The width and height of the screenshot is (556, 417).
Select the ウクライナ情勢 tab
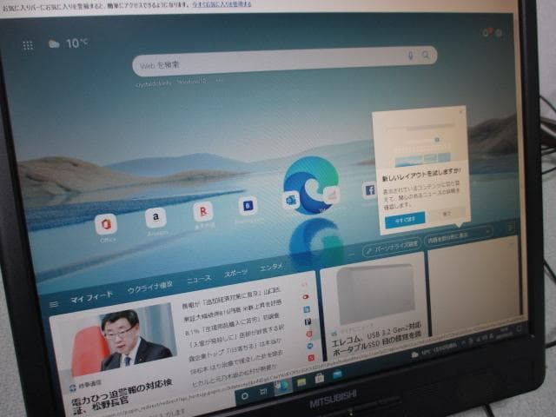pyautogui.click(x=150, y=287)
